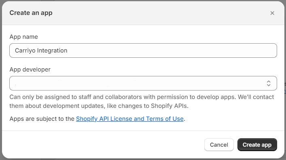The width and height of the screenshot is (286, 160).
Task: Focus the App name text field
Action: coord(143,51)
